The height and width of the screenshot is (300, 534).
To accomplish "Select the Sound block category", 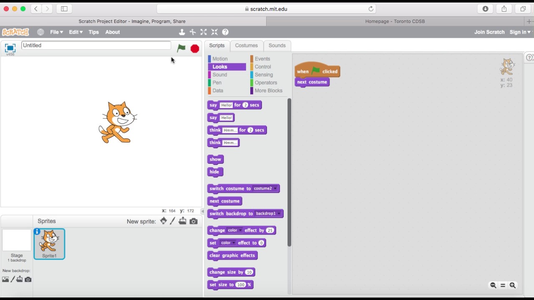I will pos(220,75).
